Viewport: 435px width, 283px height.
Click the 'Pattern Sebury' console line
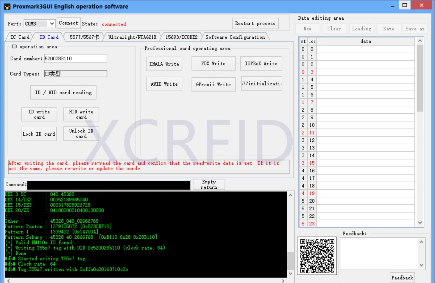tap(81, 237)
